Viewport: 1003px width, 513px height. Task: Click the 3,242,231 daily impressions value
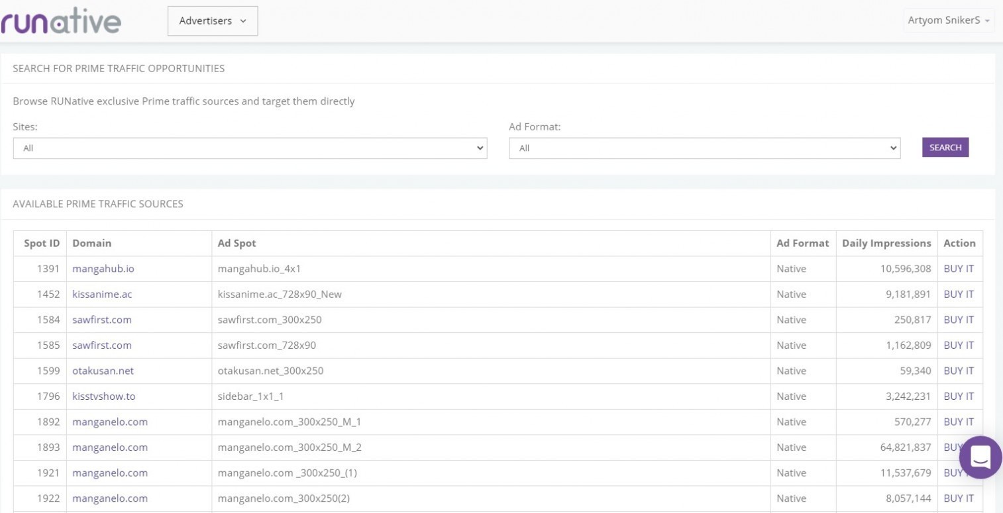click(908, 396)
